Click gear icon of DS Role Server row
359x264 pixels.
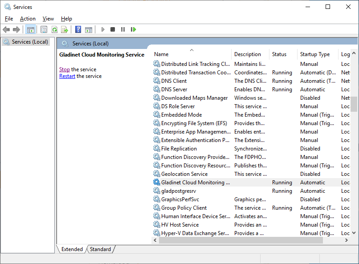[x=157, y=106]
